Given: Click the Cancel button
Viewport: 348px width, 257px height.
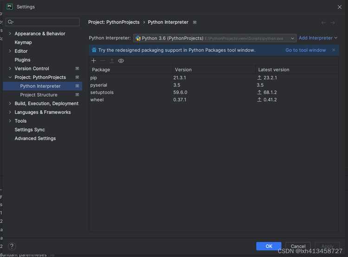Looking at the screenshot, I should (298, 246).
